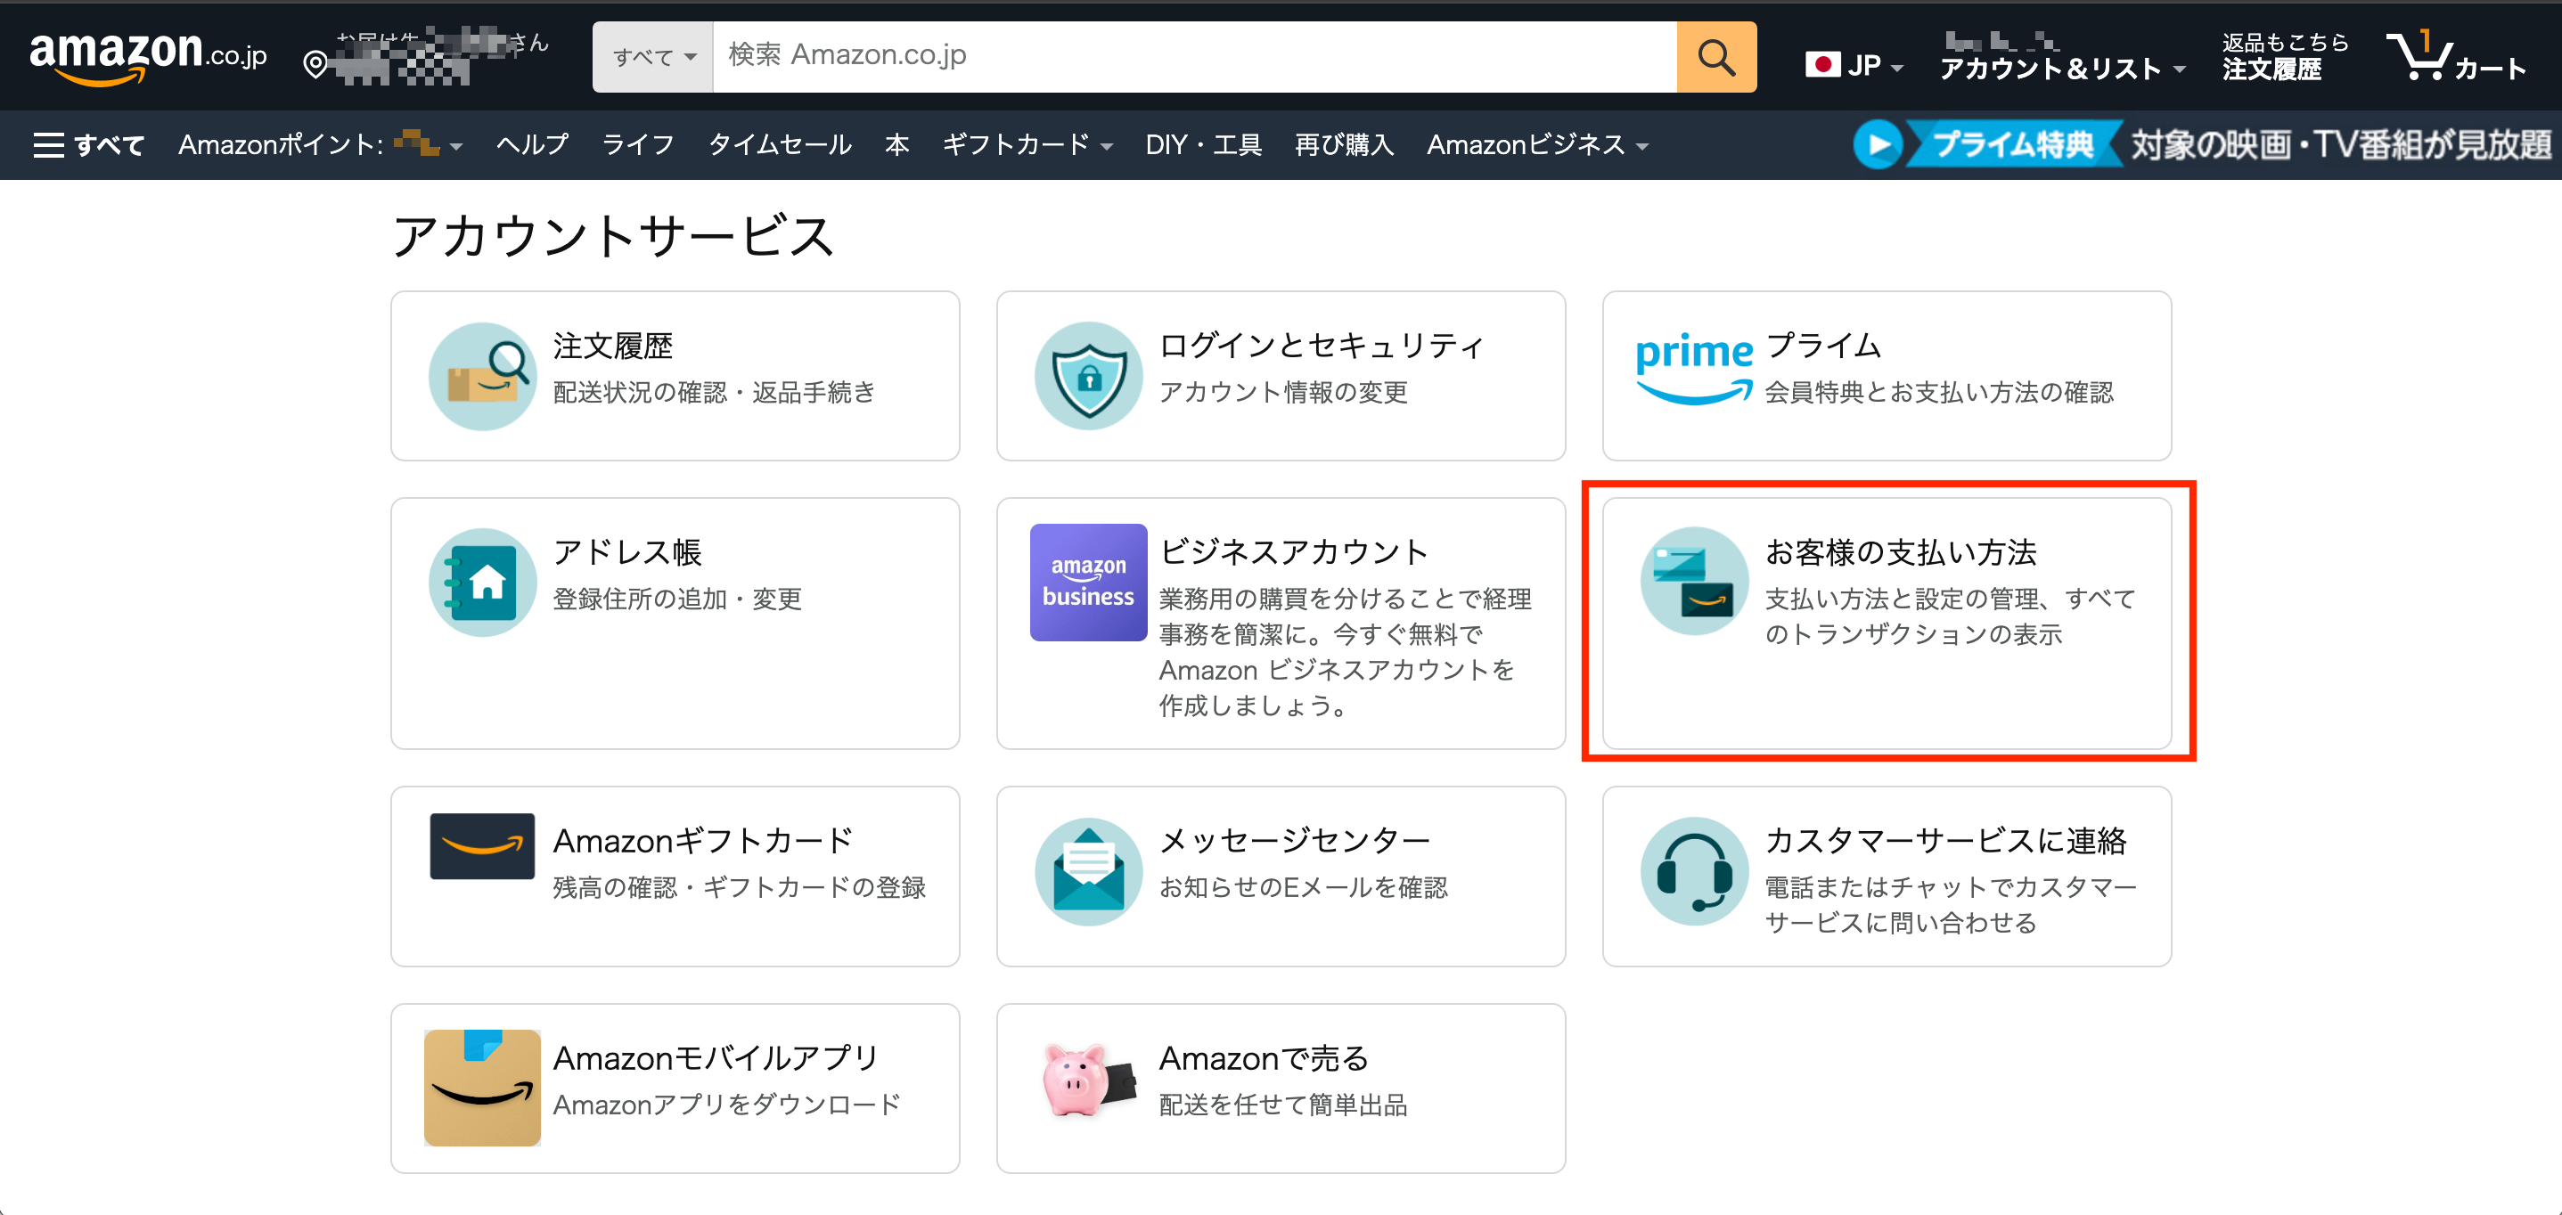
Task: Click the カート label text
Action: [2490, 69]
